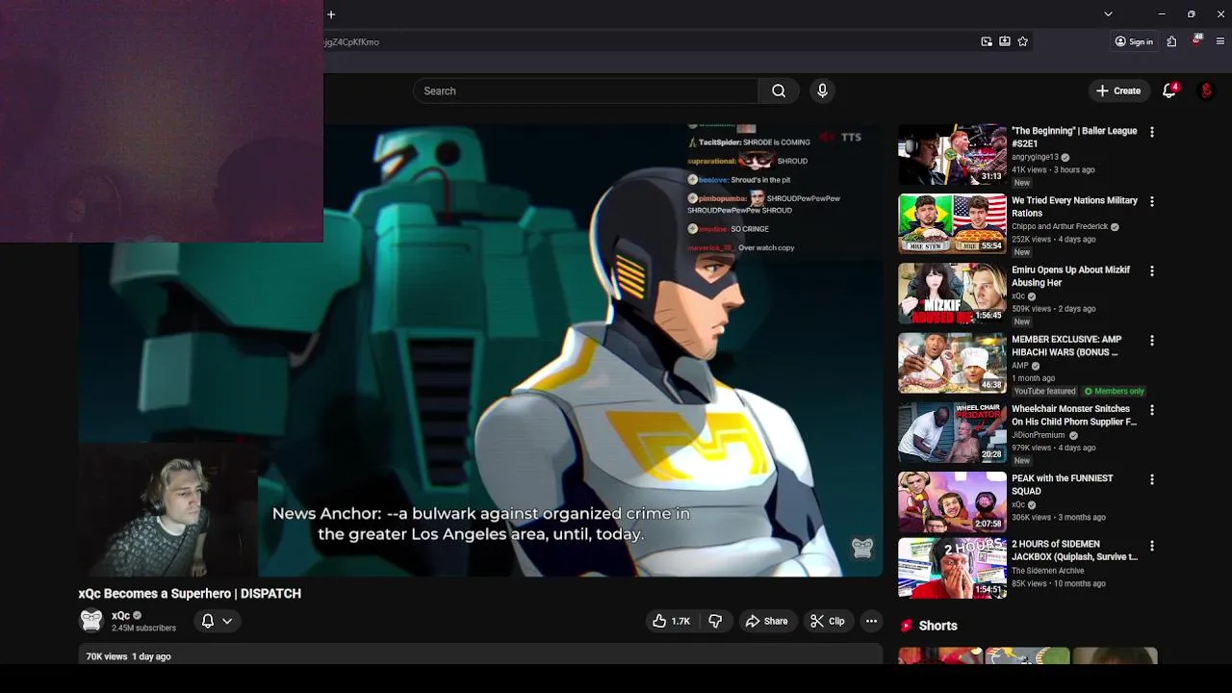Click the 'YouTube featured' badge
Viewport: 1232px width, 693px height.
click(1044, 392)
